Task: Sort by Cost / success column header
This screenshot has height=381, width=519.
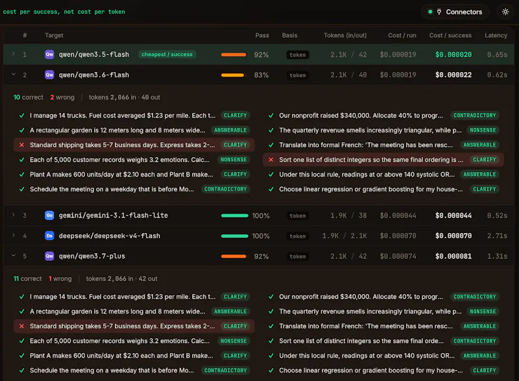Action: 450,36
